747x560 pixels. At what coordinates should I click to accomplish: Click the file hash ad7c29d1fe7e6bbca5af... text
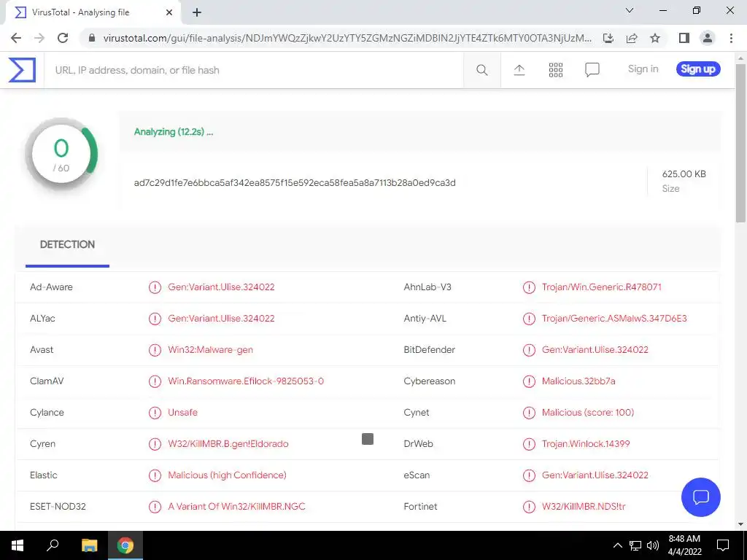(295, 183)
